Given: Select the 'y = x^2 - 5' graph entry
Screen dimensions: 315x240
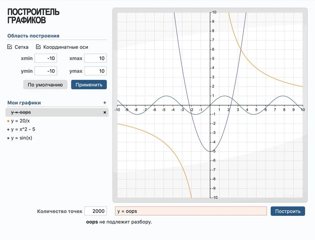Looking at the screenshot, I should 23,129.
